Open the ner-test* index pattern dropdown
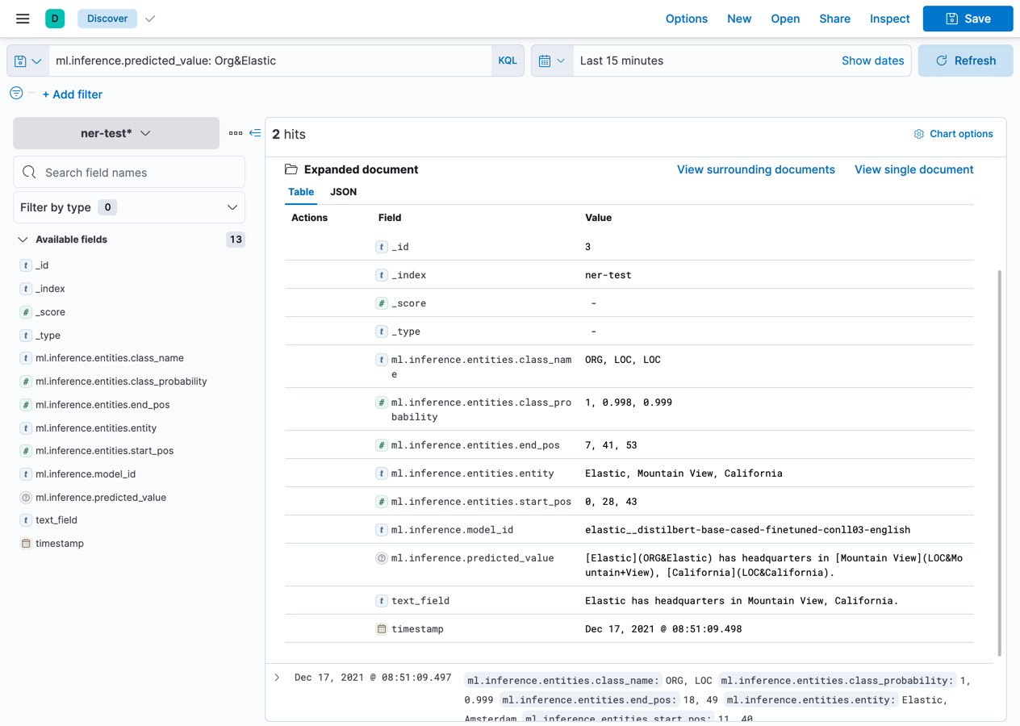Image resolution: width=1020 pixels, height=726 pixels. pyautogui.click(x=115, y=133)
